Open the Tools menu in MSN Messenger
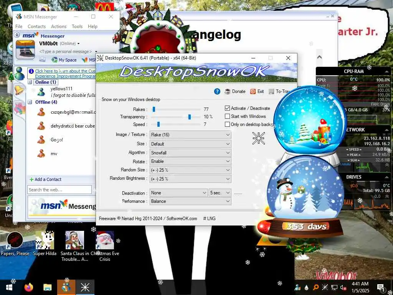393x295 pixels. (77, 27)
